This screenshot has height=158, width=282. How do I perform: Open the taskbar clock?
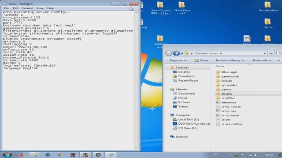[269, 155]
